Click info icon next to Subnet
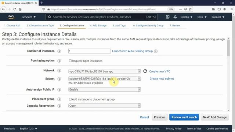This screenshot has width=235, height=132. [59, 79]
